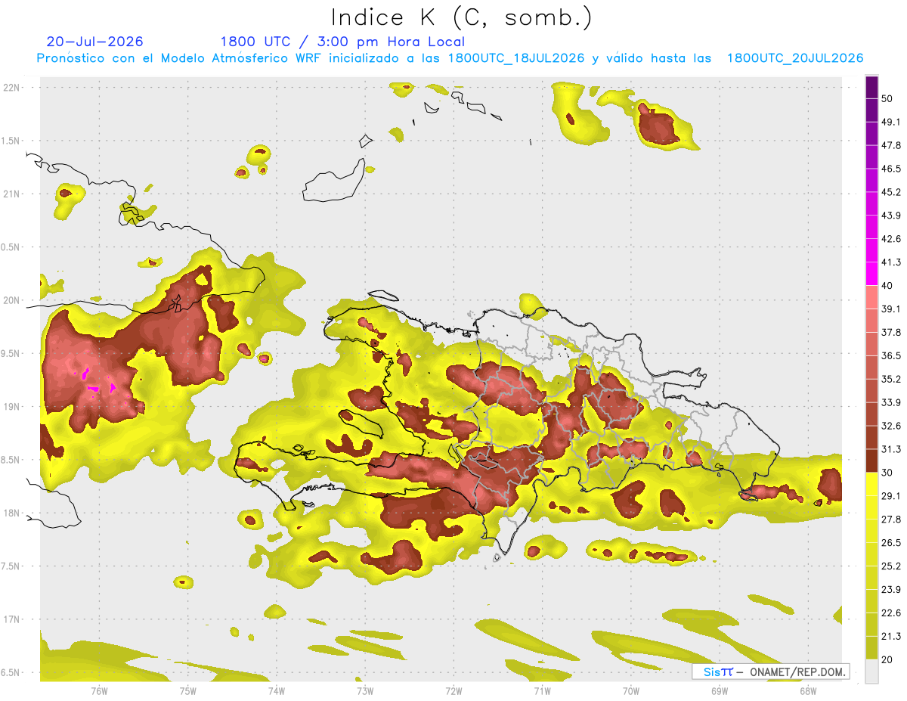
Task: Click the longitude label "75W"
Action: 187,691
